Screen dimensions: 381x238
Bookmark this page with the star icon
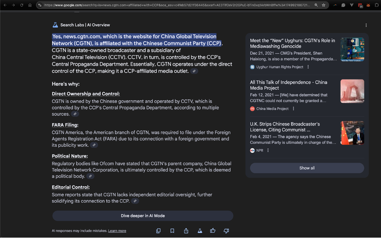324,5
